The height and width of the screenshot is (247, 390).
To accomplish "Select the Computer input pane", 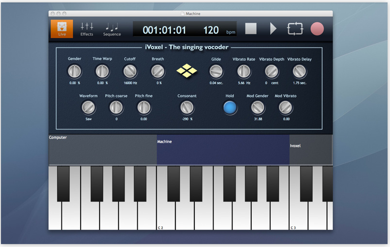I will tap(103, 150).
